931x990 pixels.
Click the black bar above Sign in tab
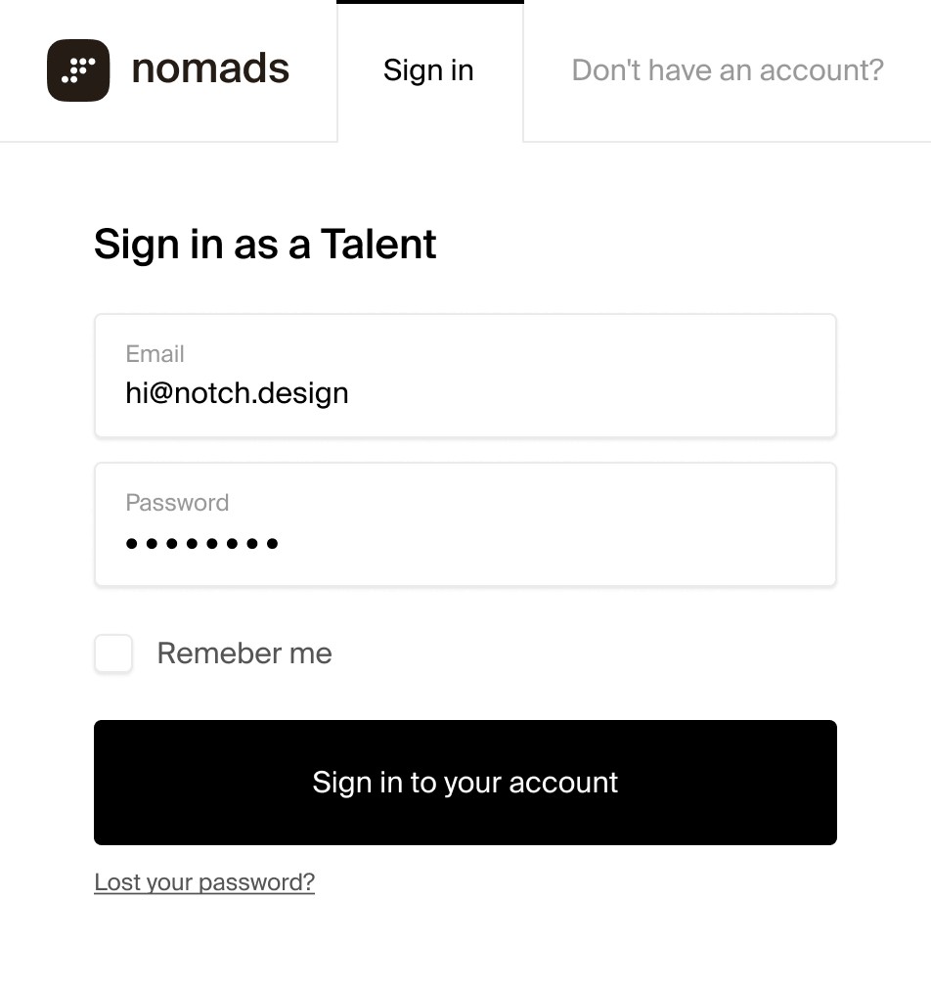(430, 2)
